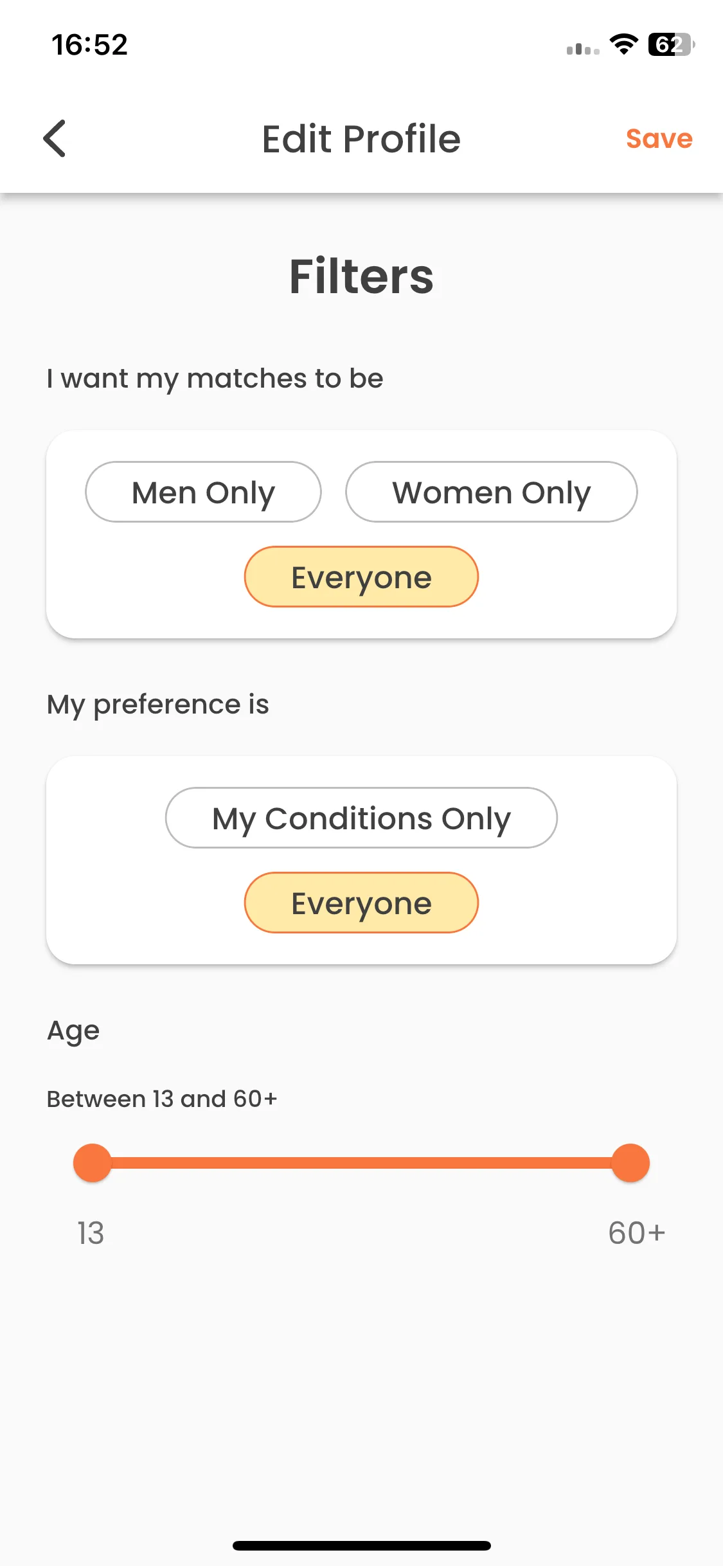This screenshot has width=723, height=1566.
Task: Tap the Between 13 and 60+ text
Action: point(162,1099)
